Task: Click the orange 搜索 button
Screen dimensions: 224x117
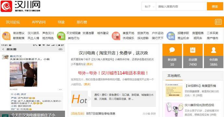Action: 215,6
